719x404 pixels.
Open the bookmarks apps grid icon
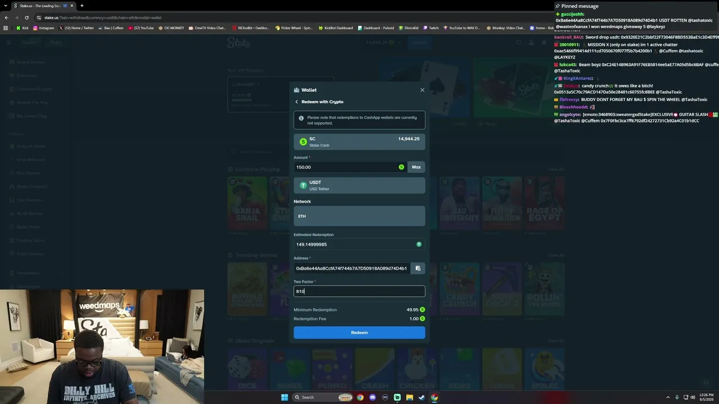tap(6, 27)
